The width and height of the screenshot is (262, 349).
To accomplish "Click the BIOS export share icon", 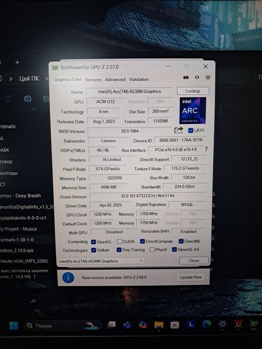I will tap(178, 130).
